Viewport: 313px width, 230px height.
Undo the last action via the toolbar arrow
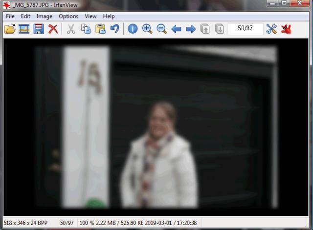click(114, 29)
